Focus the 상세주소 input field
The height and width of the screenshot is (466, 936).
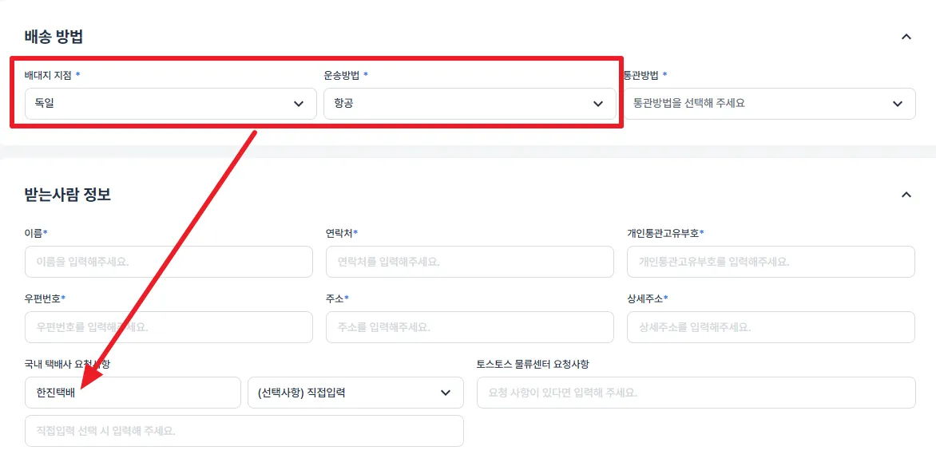(x=771, y=327)
